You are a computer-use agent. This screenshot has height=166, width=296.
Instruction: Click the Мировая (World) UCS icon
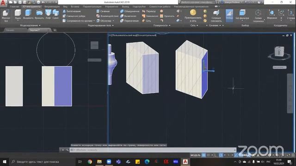272,13
